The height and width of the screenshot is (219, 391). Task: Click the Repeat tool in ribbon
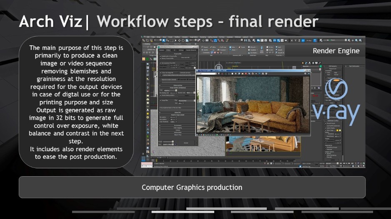point(205,47)
